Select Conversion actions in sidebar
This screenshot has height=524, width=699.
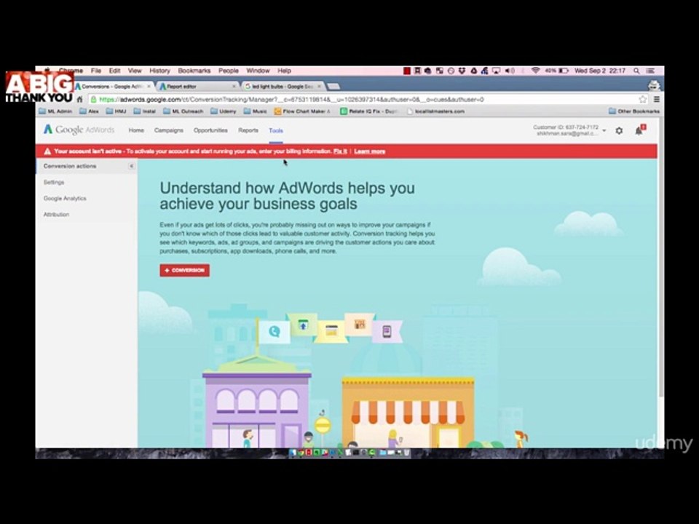click(70, 166)
